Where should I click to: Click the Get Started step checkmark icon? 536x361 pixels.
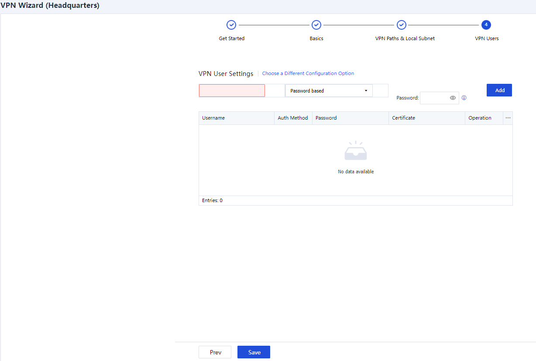point(231,25)
